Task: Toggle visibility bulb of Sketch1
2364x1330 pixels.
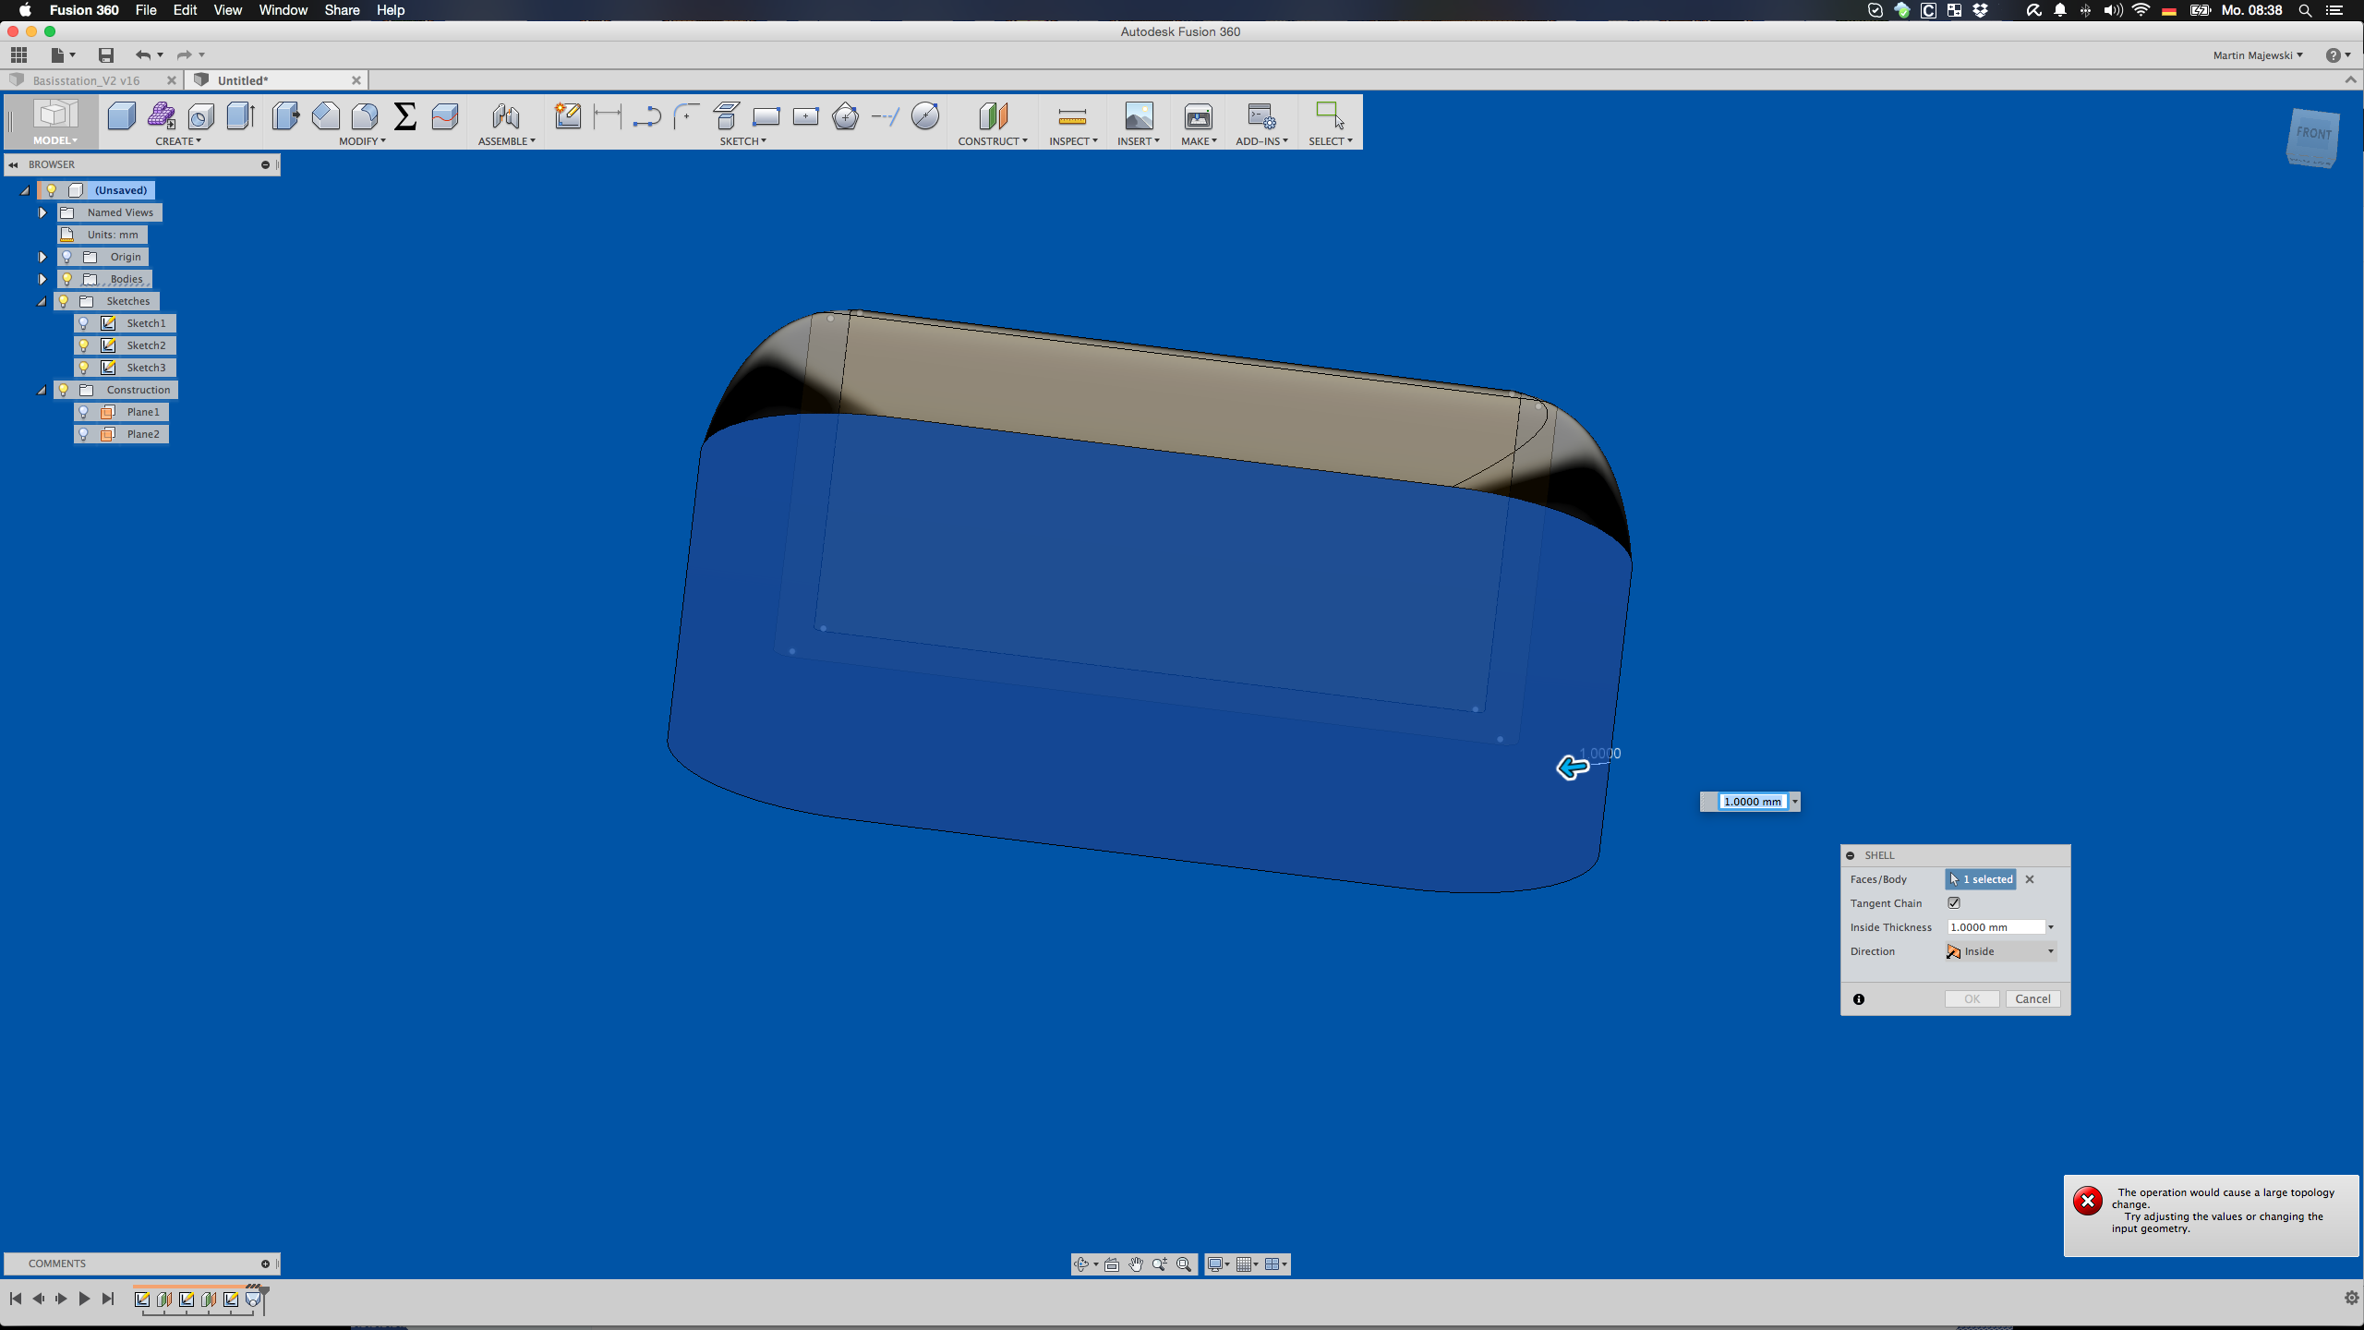Action: [x=84, y=323]
